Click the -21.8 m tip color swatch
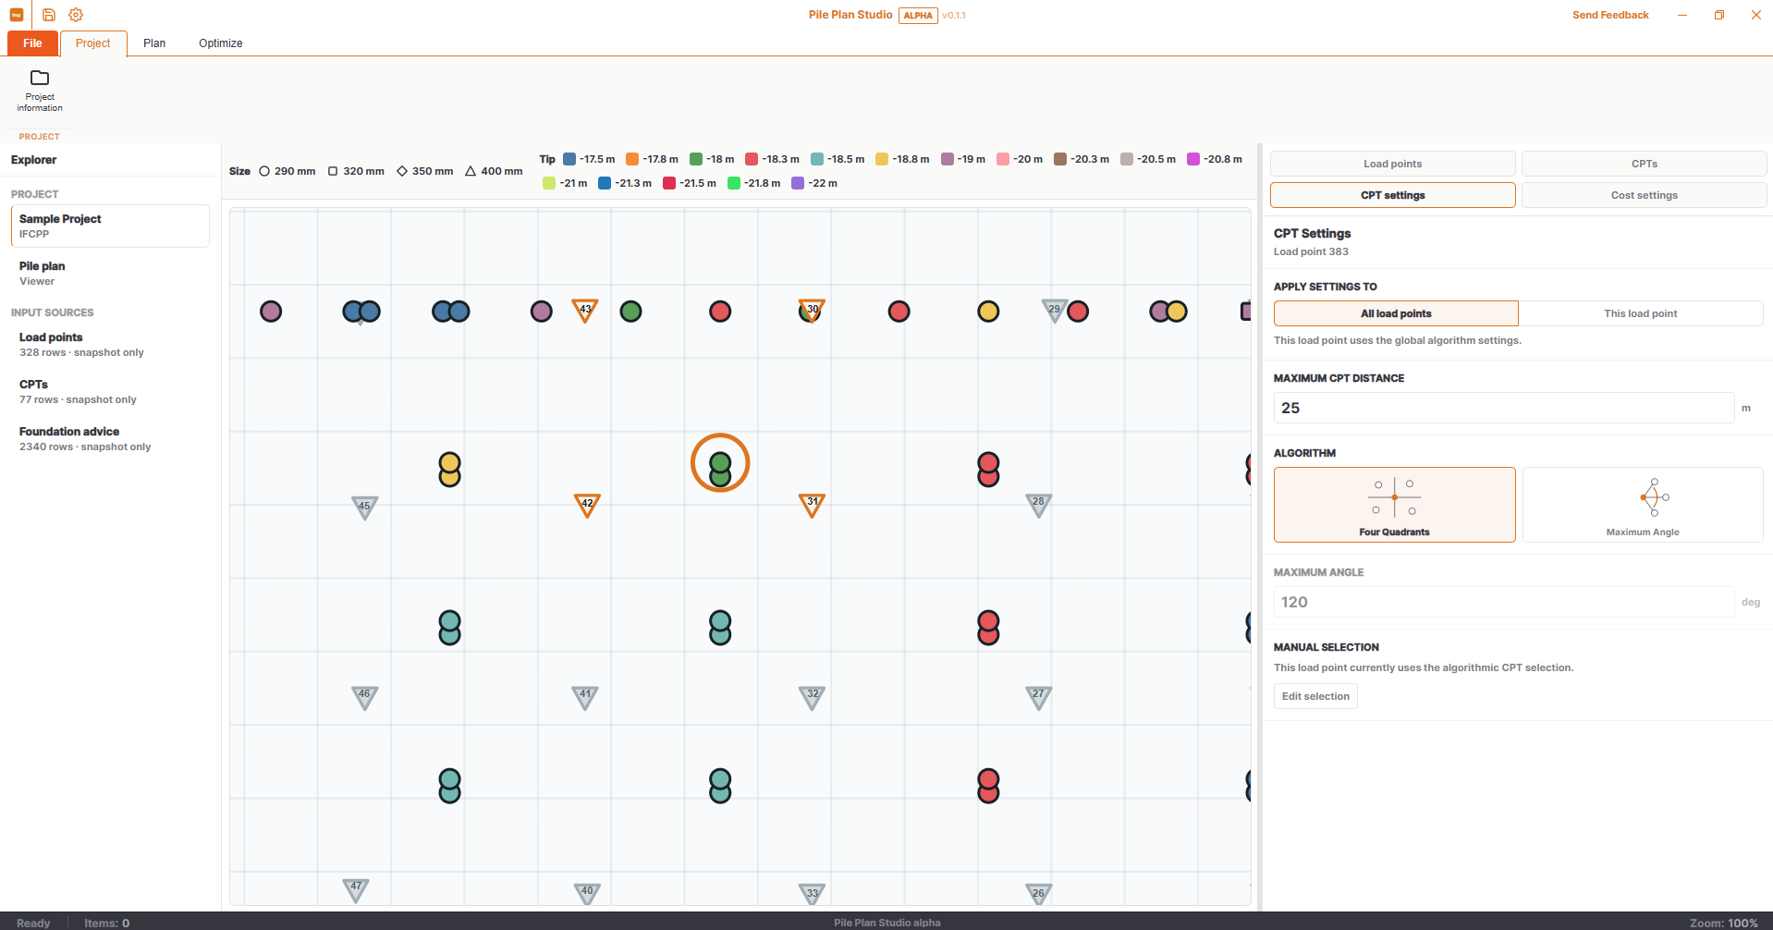 tap(734, 183)
